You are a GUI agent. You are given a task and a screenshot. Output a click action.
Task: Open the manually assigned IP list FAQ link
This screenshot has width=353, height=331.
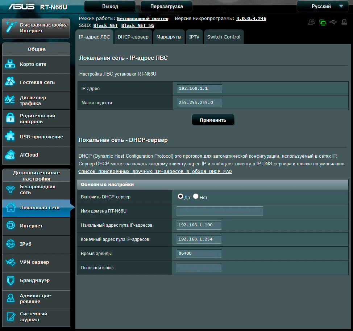(x=155, y=171)
